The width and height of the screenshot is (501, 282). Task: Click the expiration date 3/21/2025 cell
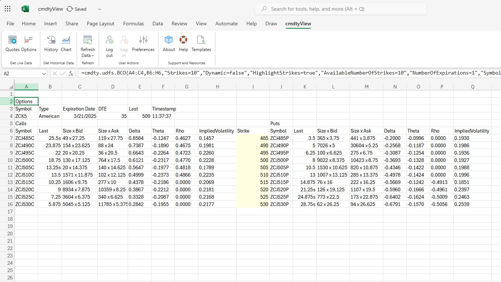[x=79, y=116]
